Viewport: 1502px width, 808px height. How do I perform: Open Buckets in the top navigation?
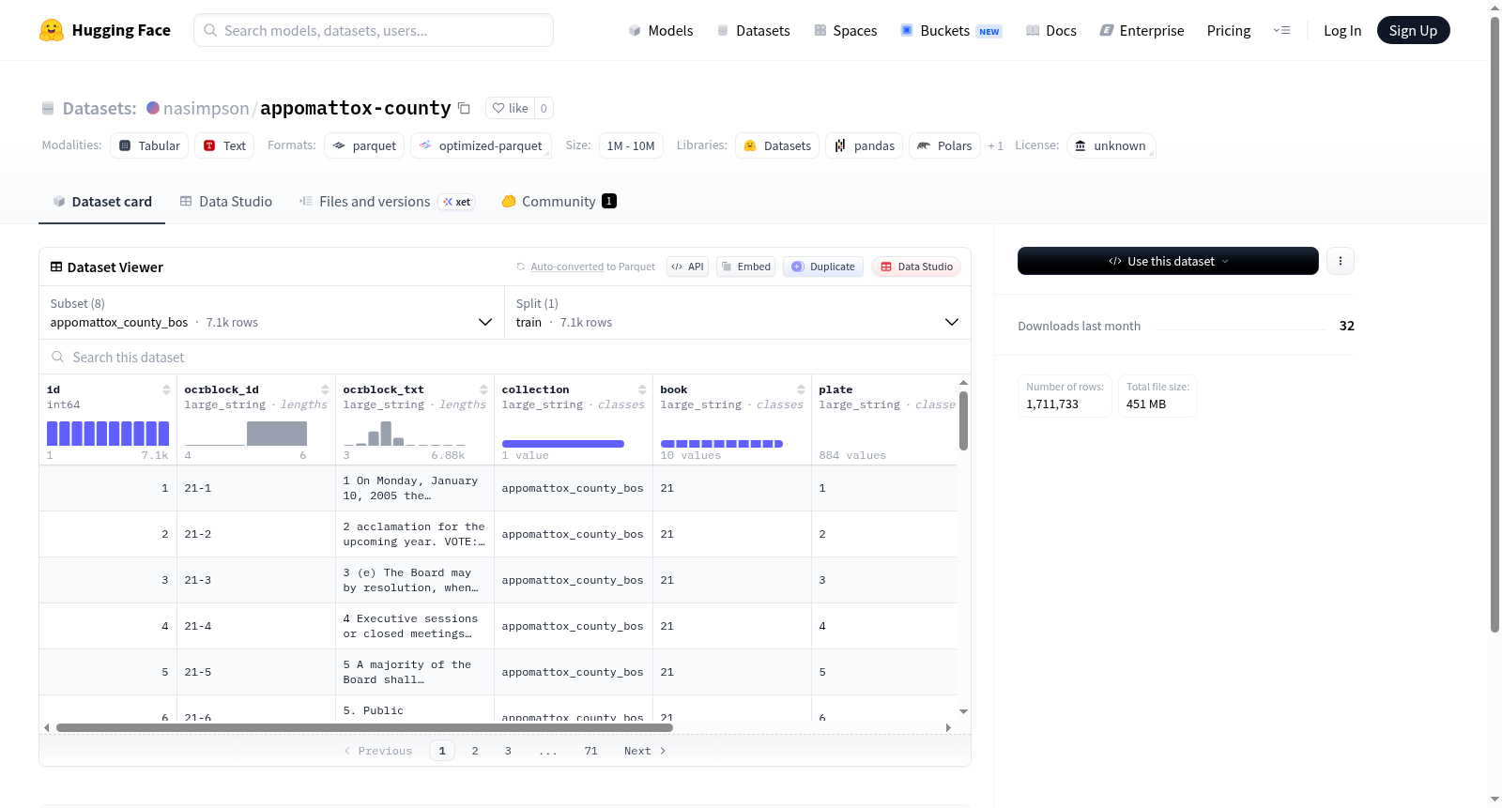click(x=951, y=30)
